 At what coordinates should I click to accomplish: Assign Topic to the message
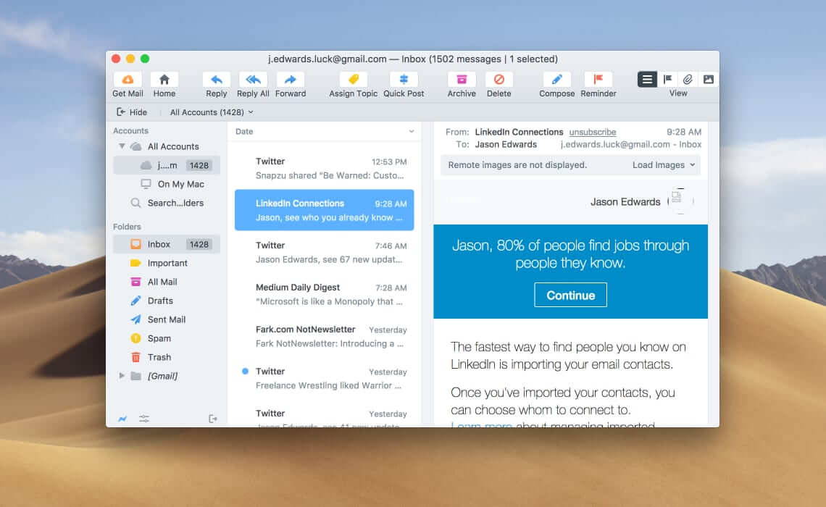353,80
